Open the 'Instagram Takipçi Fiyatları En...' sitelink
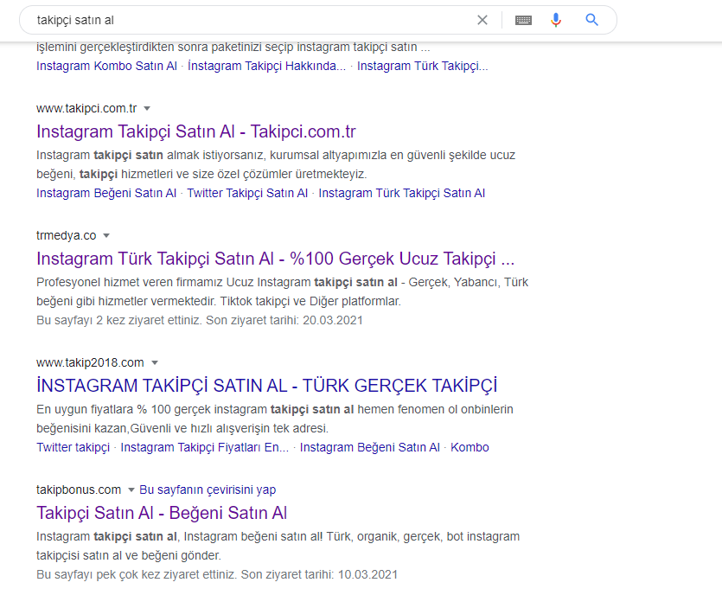 pyautogui.click(x=205, y=447)
